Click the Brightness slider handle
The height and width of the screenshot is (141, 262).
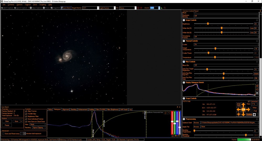208,24
